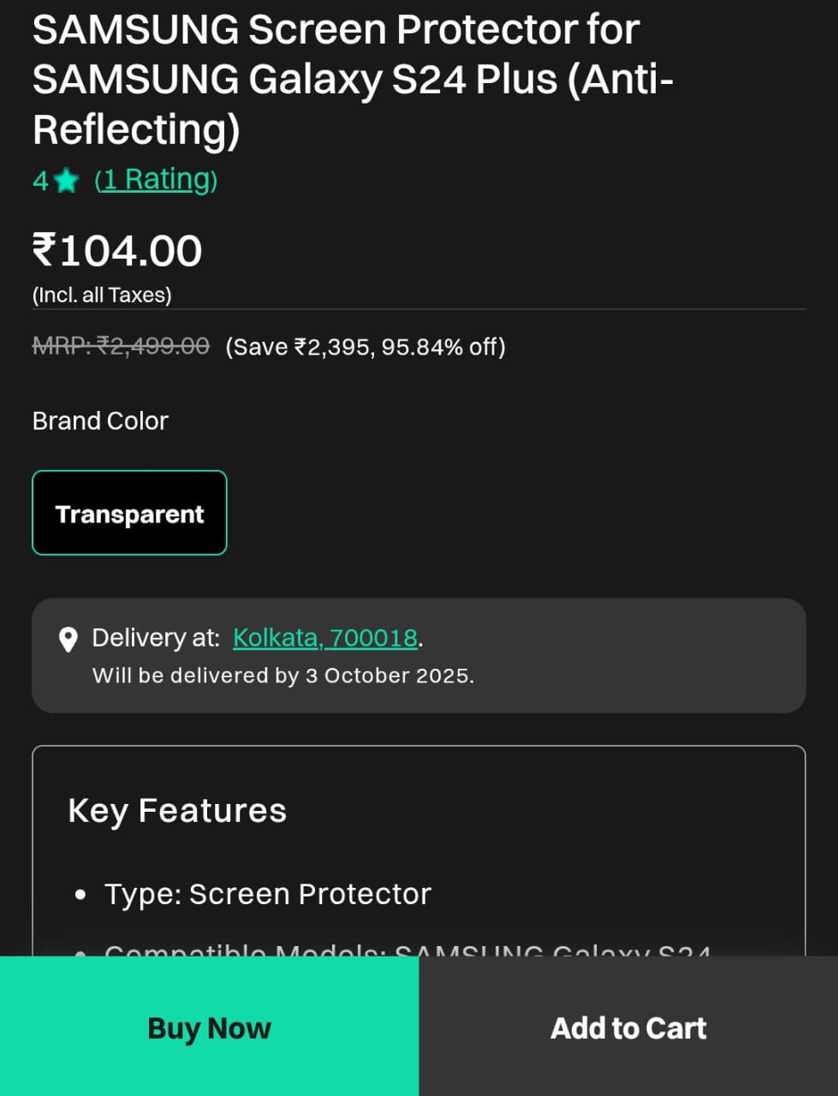Click the Save ₹2,395 discount text

pos(366,347)
